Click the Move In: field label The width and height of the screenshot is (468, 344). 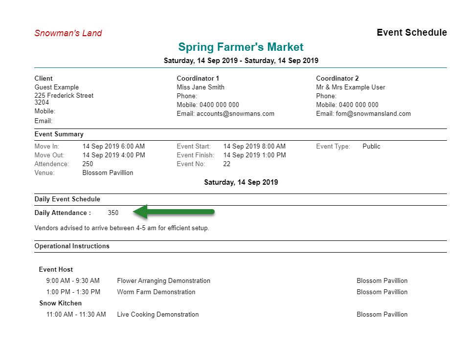[x=47, y=146]
